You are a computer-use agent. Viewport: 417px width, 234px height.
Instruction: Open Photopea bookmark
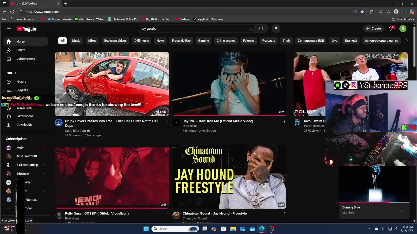(123, 19)
